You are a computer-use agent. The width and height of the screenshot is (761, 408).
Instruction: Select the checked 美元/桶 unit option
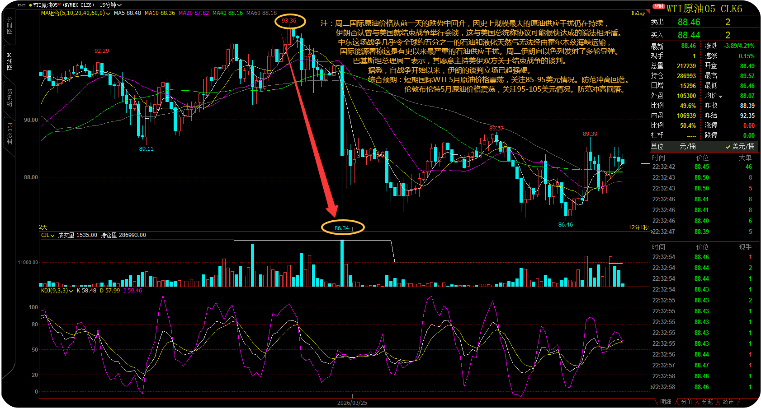tap(740, 147)
